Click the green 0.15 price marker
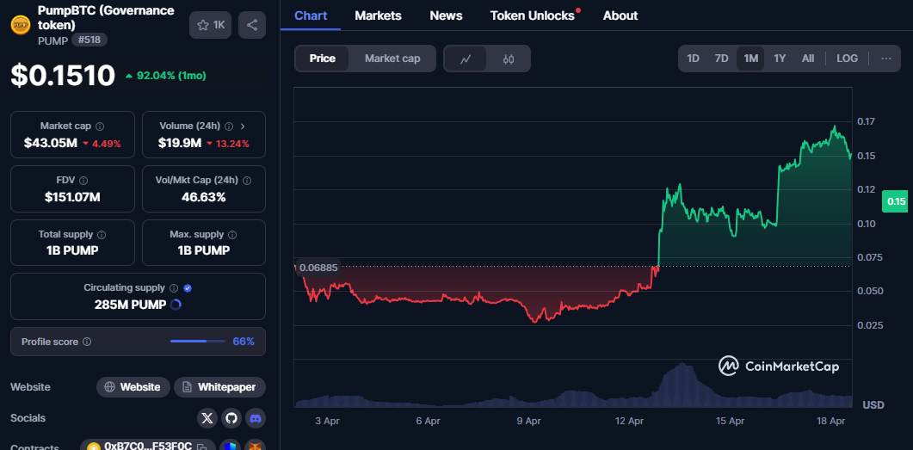This screenshot has width=913, height=450. (x=896, y=201)
